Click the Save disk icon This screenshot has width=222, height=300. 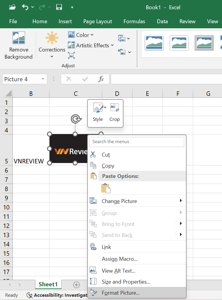point(59,7)
